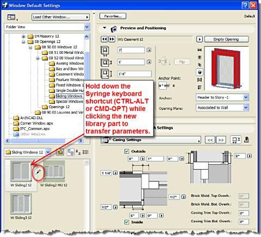The width and height of the screenshot is (261, 237).
Task: Click the sill height dimension icon
Action: point(106,74)
